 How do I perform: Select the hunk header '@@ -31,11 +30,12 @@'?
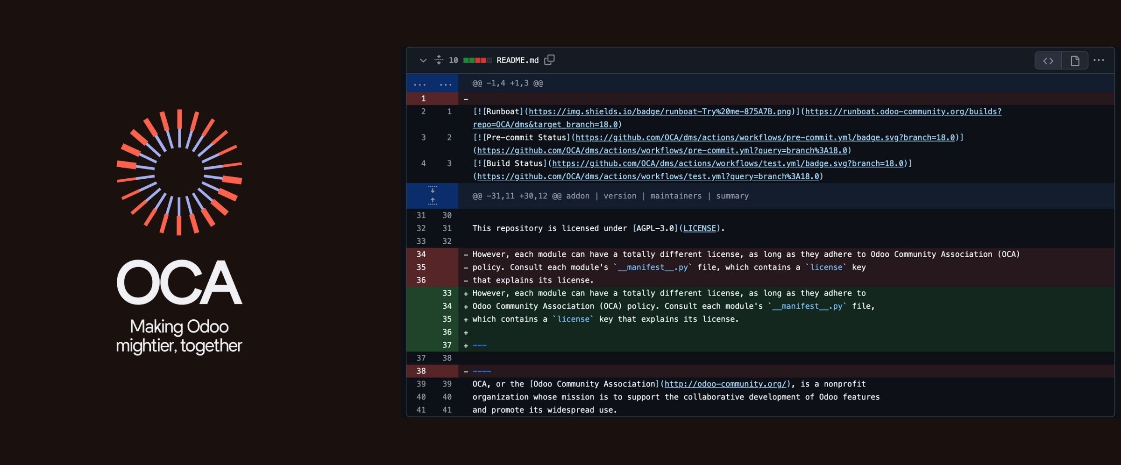(x=517, y=196)
